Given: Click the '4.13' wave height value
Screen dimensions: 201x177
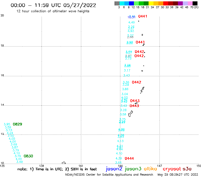Looking at the screenshot, I should (120, 141).
